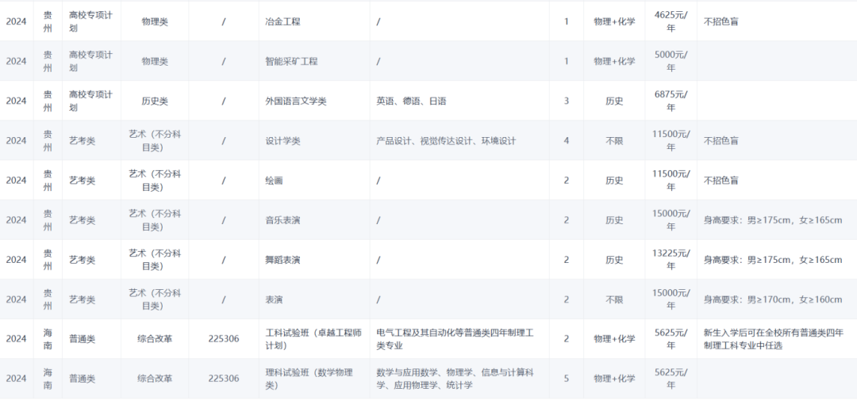Click the 11500元/年 tuition in 设计学类 row

pyautogui.click(x=671, y=141)
